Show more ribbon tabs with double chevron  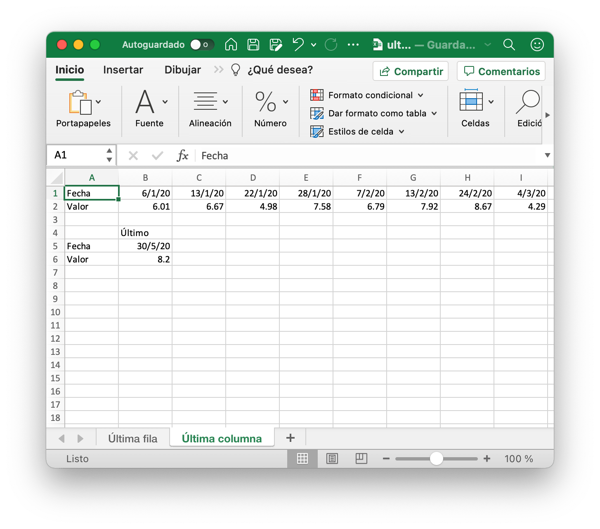point(219,70)
